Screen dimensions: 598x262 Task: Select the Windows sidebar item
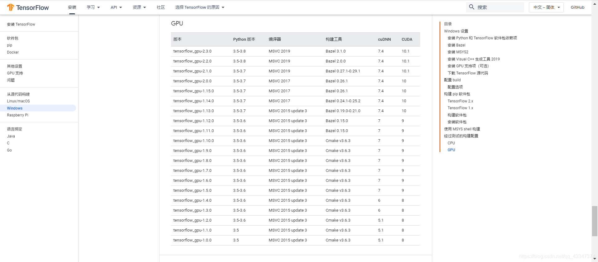pyautogui.click(x=38, y=108)
